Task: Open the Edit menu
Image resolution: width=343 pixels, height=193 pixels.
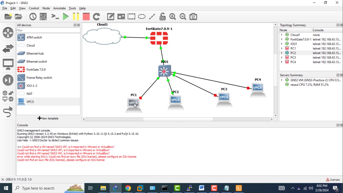Action: pyautogui.click(x=13, y=8)
